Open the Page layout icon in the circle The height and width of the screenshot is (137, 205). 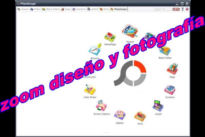(x=172, y=69)
